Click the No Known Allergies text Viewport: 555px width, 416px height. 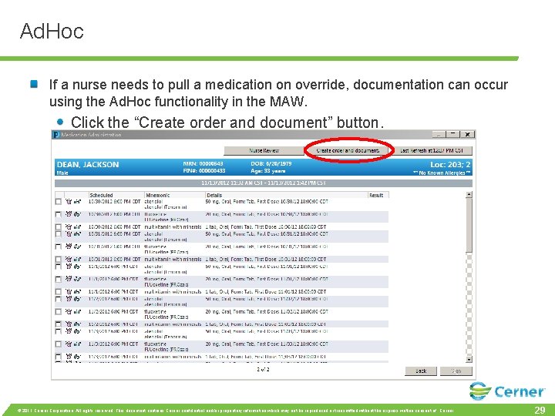coord(442,173)
